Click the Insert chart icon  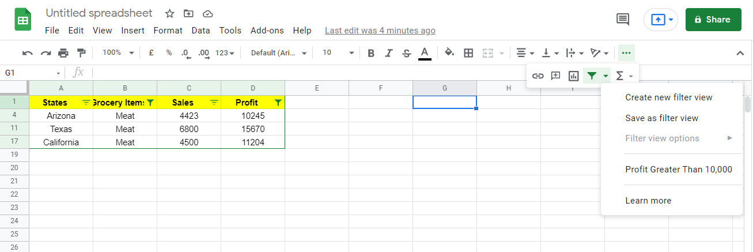point(573,76)
